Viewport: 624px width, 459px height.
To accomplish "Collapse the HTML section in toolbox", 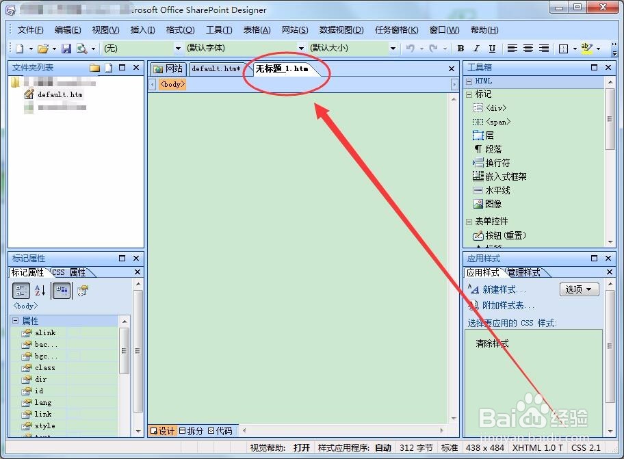I will (x=469, y=81).
